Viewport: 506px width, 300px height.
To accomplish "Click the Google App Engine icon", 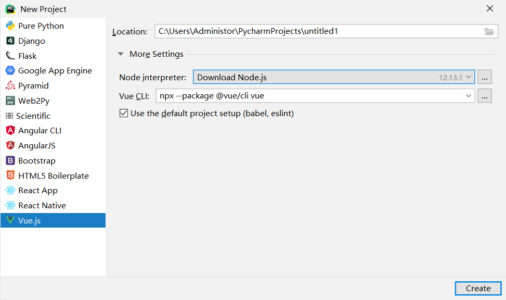I will 10,70.
